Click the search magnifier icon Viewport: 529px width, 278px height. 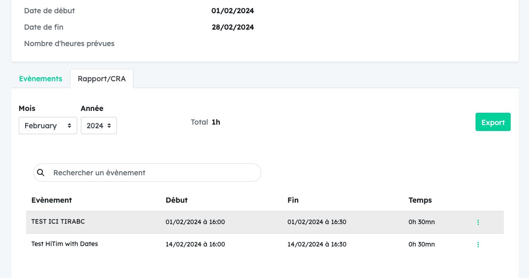point(41,173)
